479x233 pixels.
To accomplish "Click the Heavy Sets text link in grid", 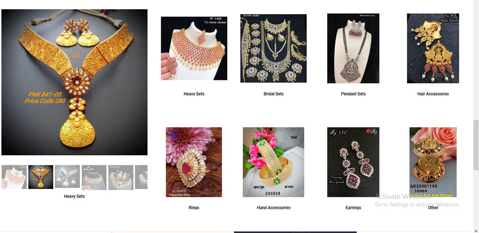I will pos(194,94).
